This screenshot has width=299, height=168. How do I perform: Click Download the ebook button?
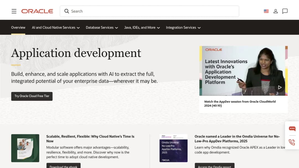[x=63, y=166]
